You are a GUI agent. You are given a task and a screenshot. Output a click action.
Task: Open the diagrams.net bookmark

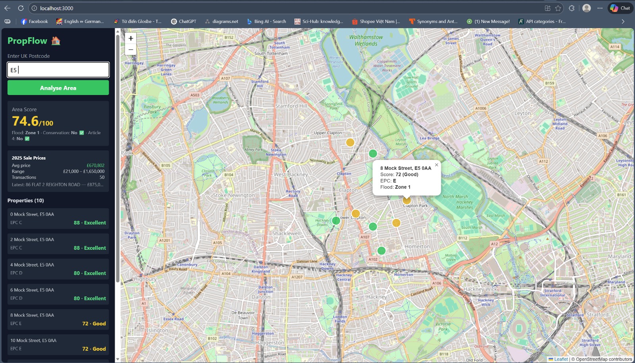click(221, 21)
